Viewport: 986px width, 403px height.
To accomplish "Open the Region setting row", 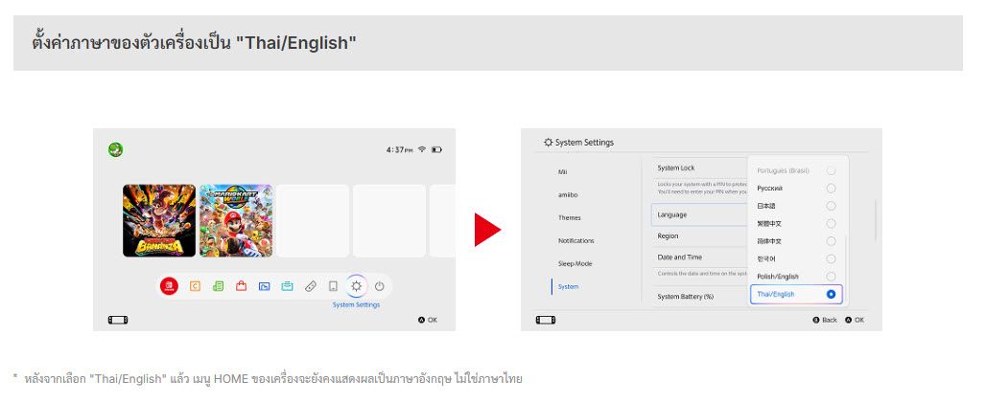I will (697, 235).
